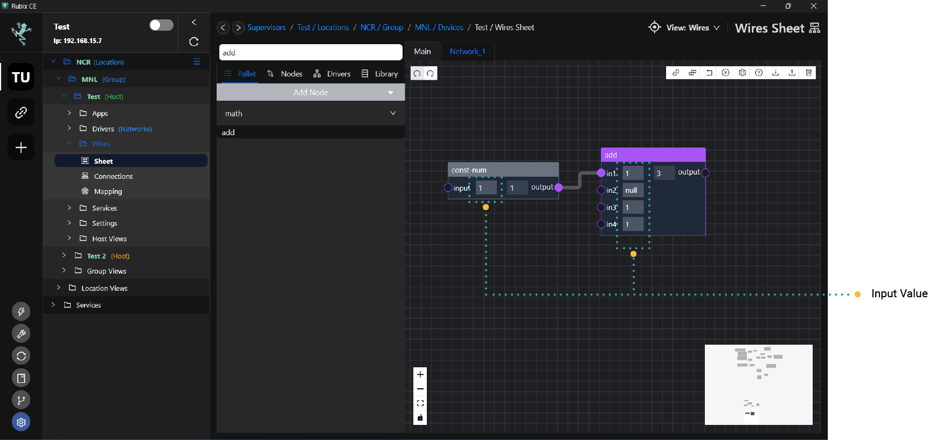Click the Wires Sheet network icon in header
Screen dimensions: 928x440
(815, 28)
